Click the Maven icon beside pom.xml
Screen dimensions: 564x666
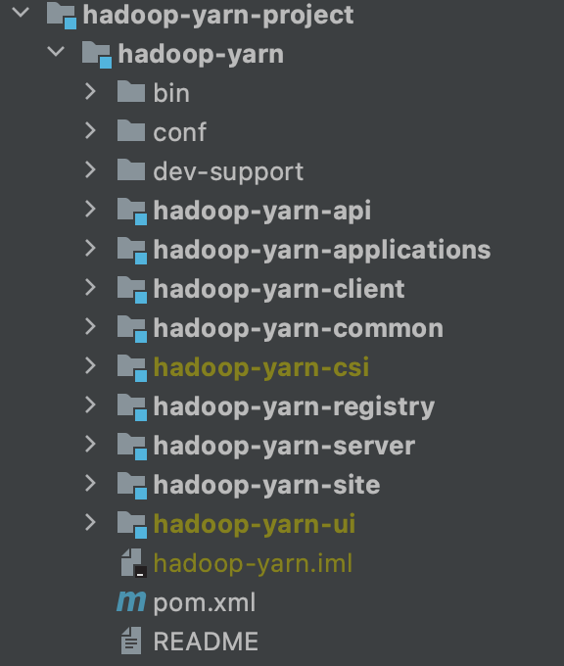coord(131,602)
